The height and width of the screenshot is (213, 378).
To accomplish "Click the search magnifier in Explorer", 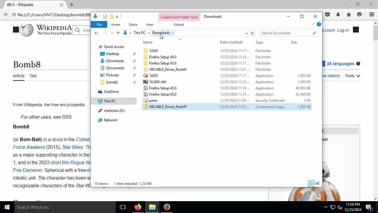I will 315,33.
